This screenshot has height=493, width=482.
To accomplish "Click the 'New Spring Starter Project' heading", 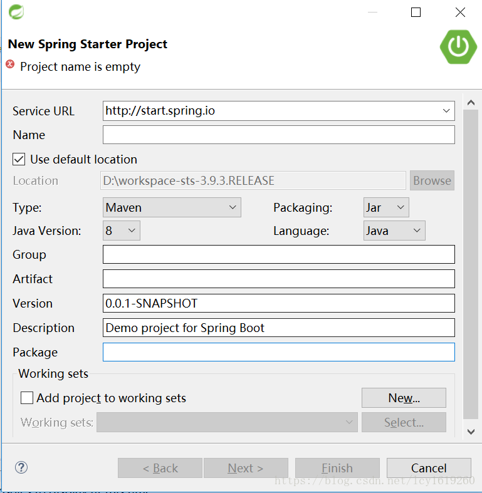I will pyautogui.click(x=88, y=44).
